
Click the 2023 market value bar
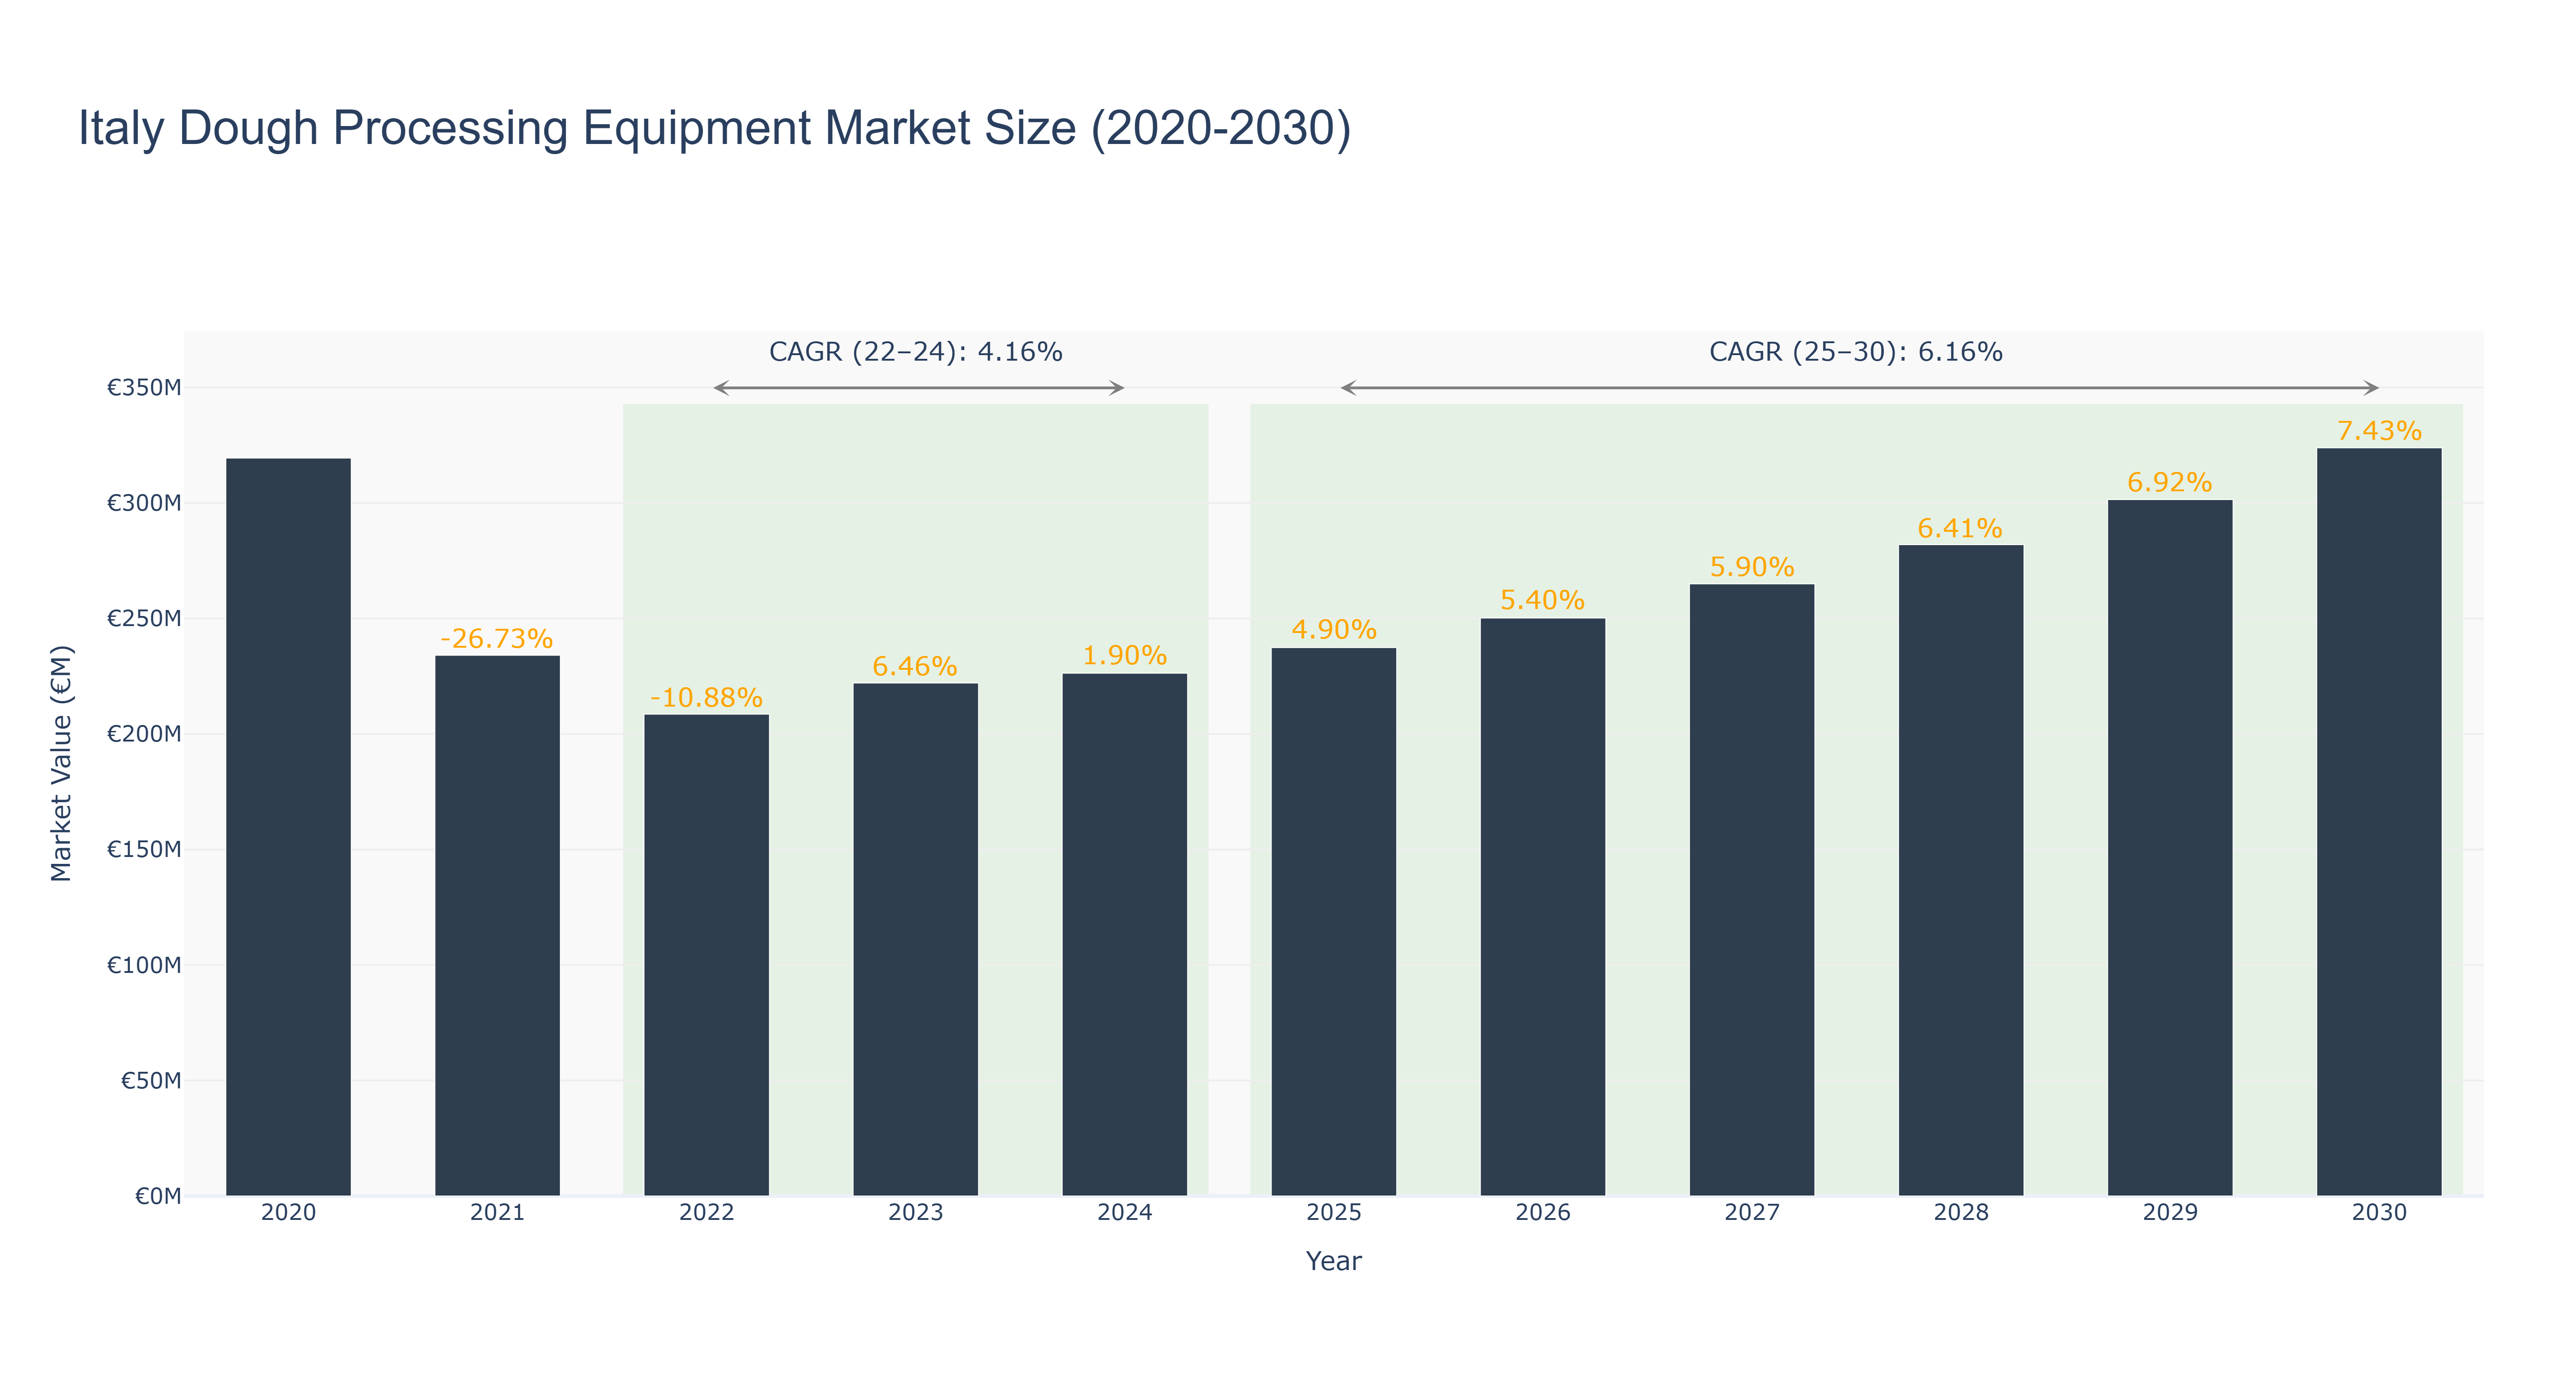pyautogui.click(x=915, y=940)
